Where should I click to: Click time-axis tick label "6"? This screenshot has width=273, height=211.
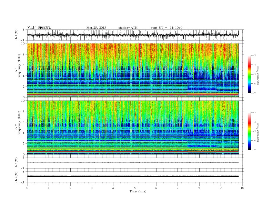(156, 188)
